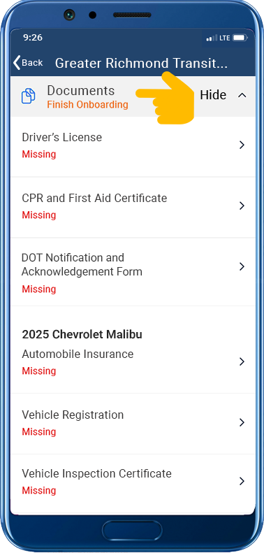Image resolution: width=264 pixels, height=553 pixels.
Task: Open CPR and First Aid Certificate chevron
Action: point(242,206)
